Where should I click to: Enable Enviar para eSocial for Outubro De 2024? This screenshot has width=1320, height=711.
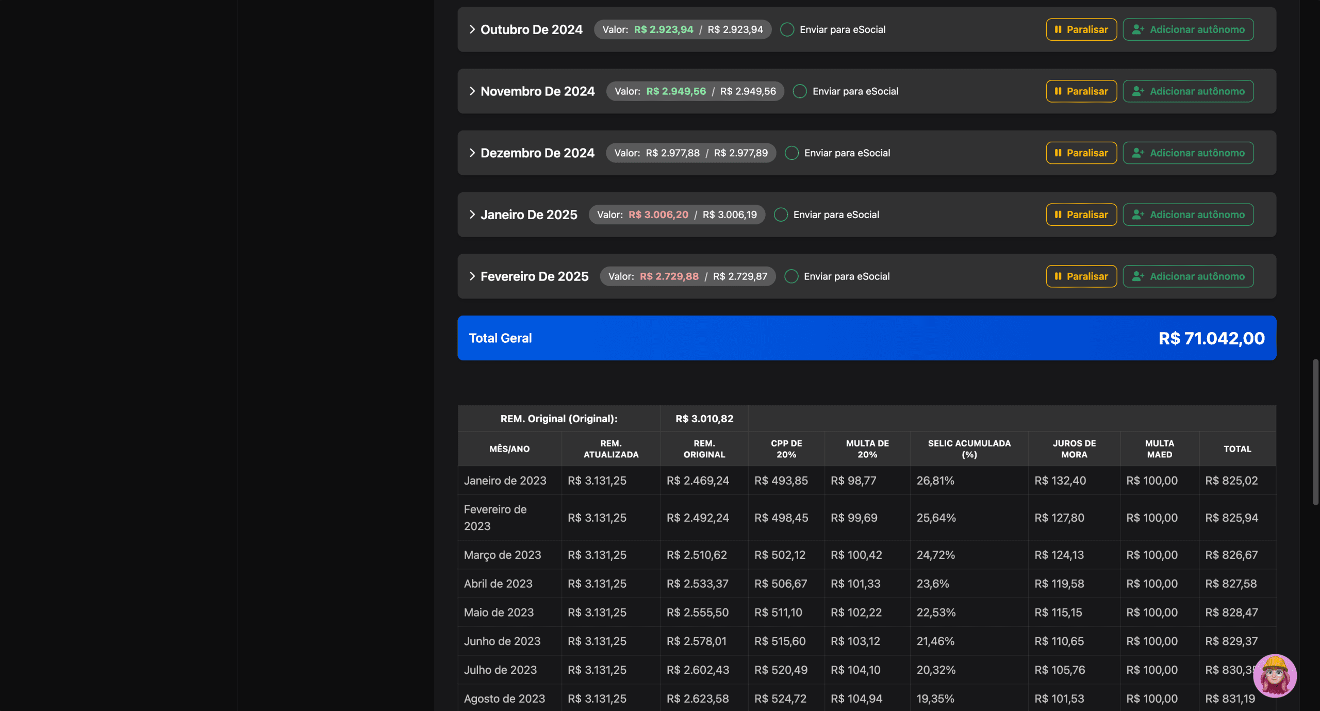click(x=787, y=29)
